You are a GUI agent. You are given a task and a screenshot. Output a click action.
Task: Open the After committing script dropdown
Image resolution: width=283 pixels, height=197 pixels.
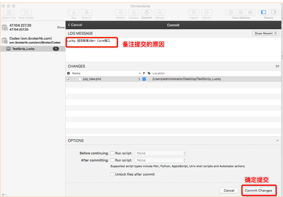161,160
